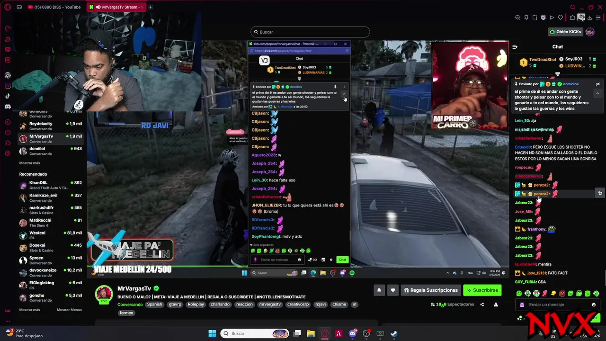The height and width of the screenshot is (341, 606).
Task: Open the downloads icon in toolbar
Action: pos(590,18)
